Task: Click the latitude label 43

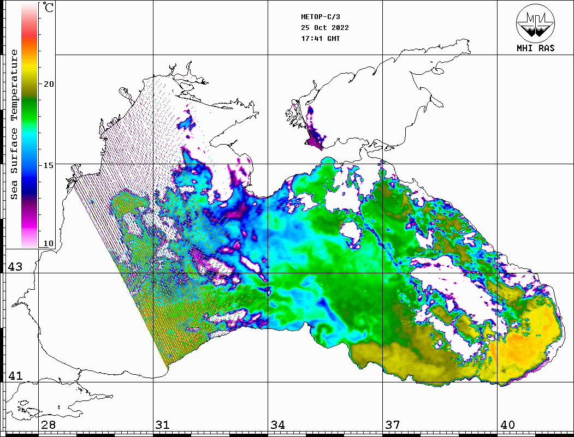Action: [x=15, y=267]
